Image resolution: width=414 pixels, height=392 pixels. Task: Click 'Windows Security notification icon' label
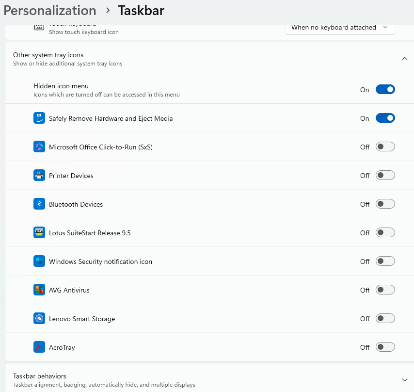(101, 261)
